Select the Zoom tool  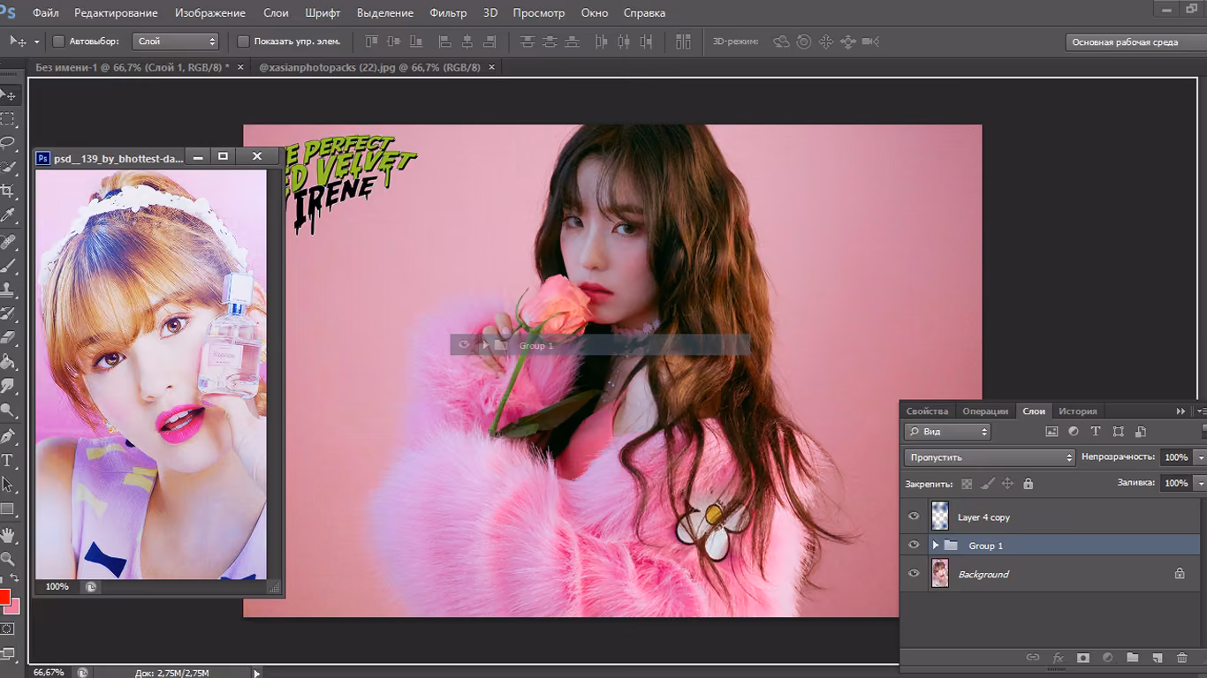(8, 559)
